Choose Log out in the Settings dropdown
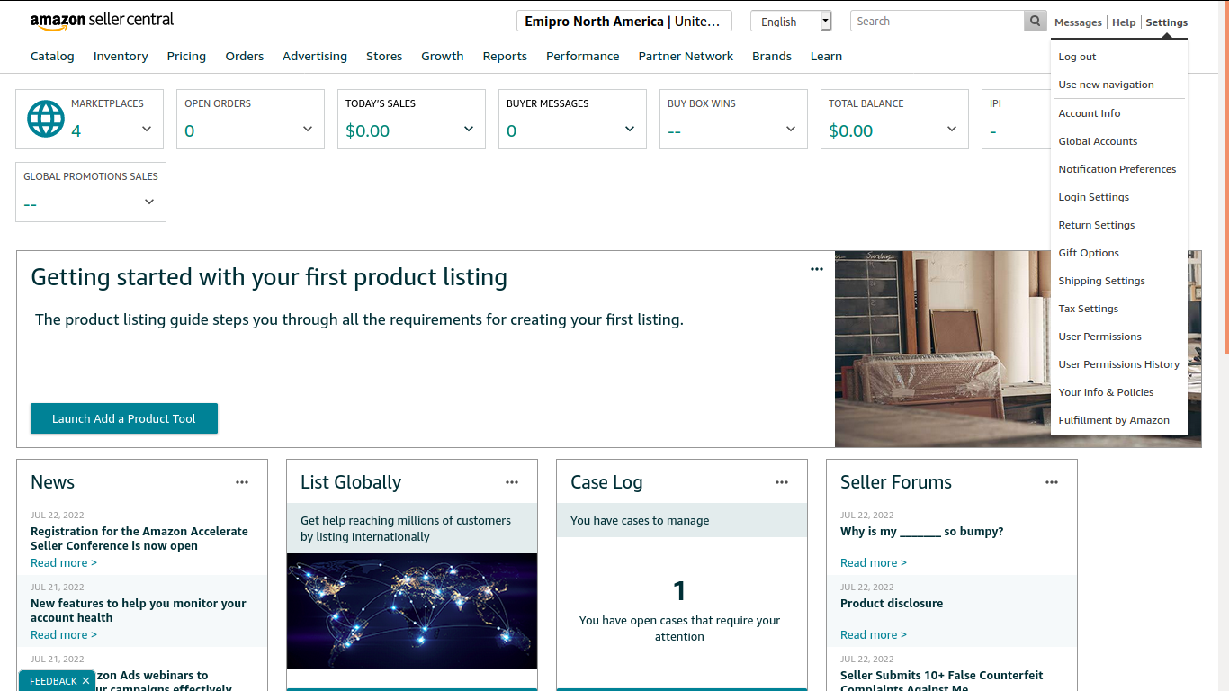The height and width of the screenshot is (691, 1229). click(1077, 57)
